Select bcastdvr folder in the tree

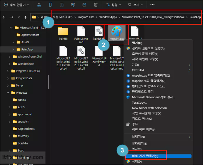coord(21,143)
